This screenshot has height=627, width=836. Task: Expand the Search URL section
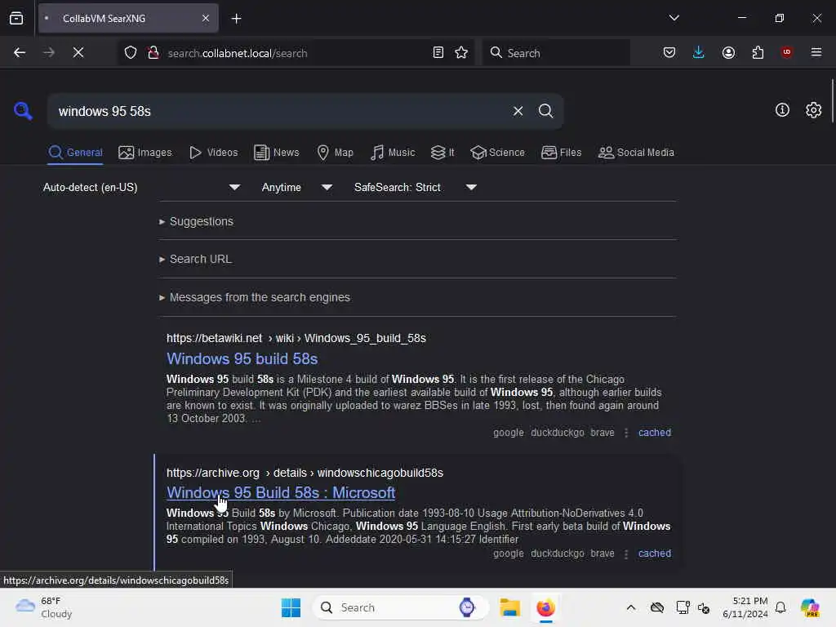195,259
